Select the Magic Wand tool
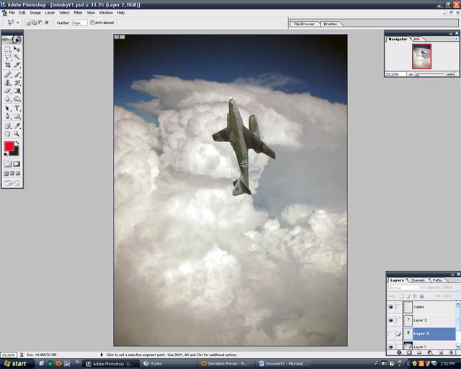The width and height of the screenshot is (461, 369). pyautogui.click(x=17, y=57)
